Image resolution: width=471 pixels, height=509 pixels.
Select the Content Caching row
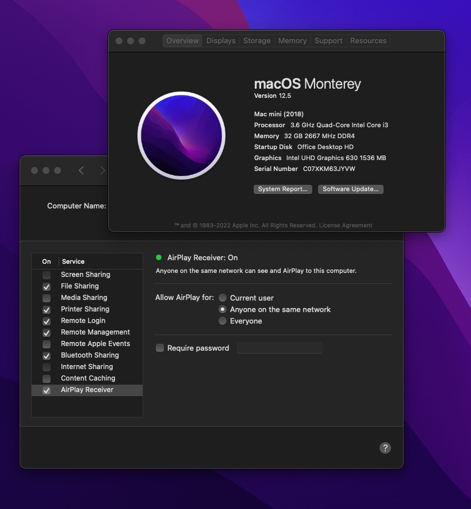coord(87,378)
